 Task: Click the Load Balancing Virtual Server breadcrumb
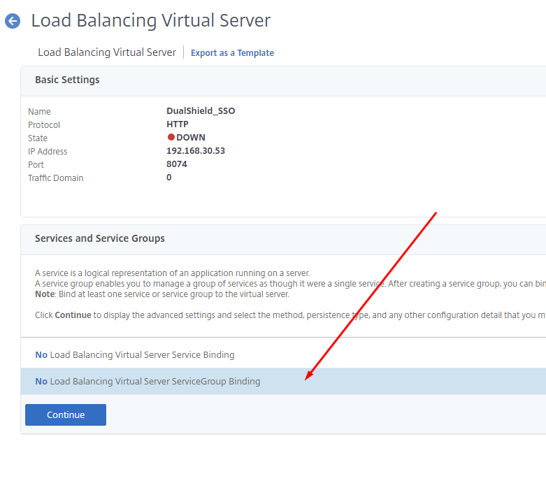tap(107, 52)
